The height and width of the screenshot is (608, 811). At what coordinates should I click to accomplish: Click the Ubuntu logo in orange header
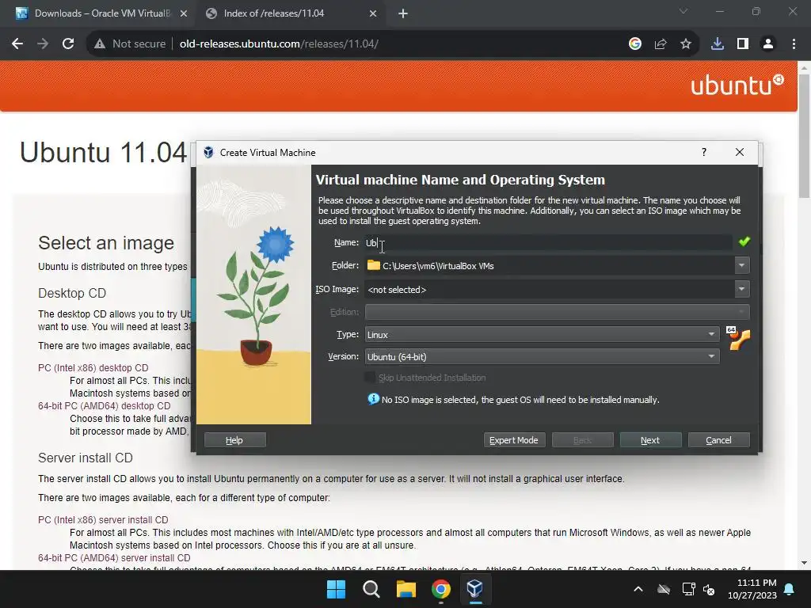(737, 85)
